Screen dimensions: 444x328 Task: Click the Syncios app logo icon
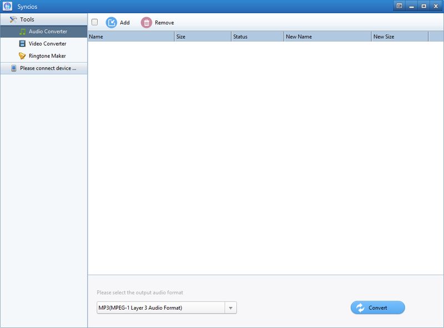[7, 6]
